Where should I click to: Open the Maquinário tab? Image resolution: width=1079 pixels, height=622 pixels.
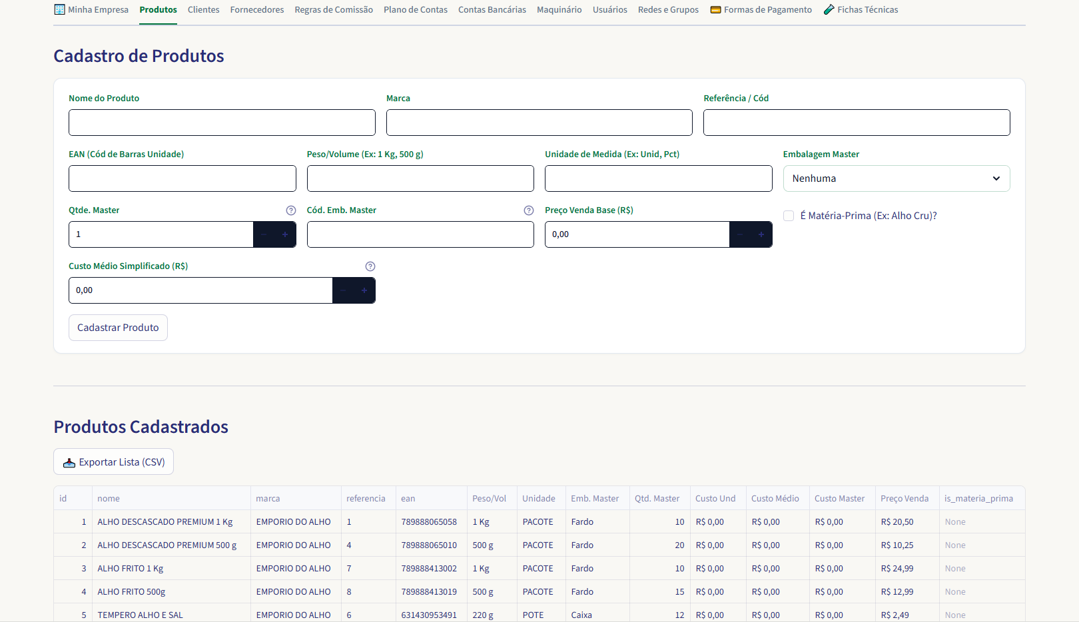point(559,10)
